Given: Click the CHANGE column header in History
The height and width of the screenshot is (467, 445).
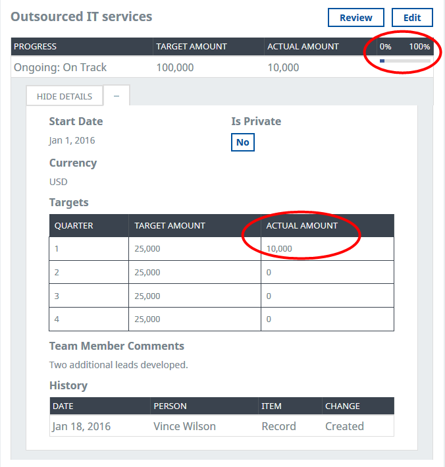Looking at the screenshot, I should coord(342,406).
